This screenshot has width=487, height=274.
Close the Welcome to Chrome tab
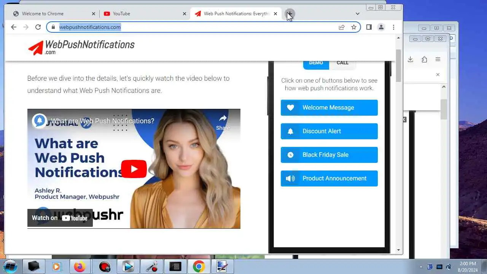pos(94,14)
